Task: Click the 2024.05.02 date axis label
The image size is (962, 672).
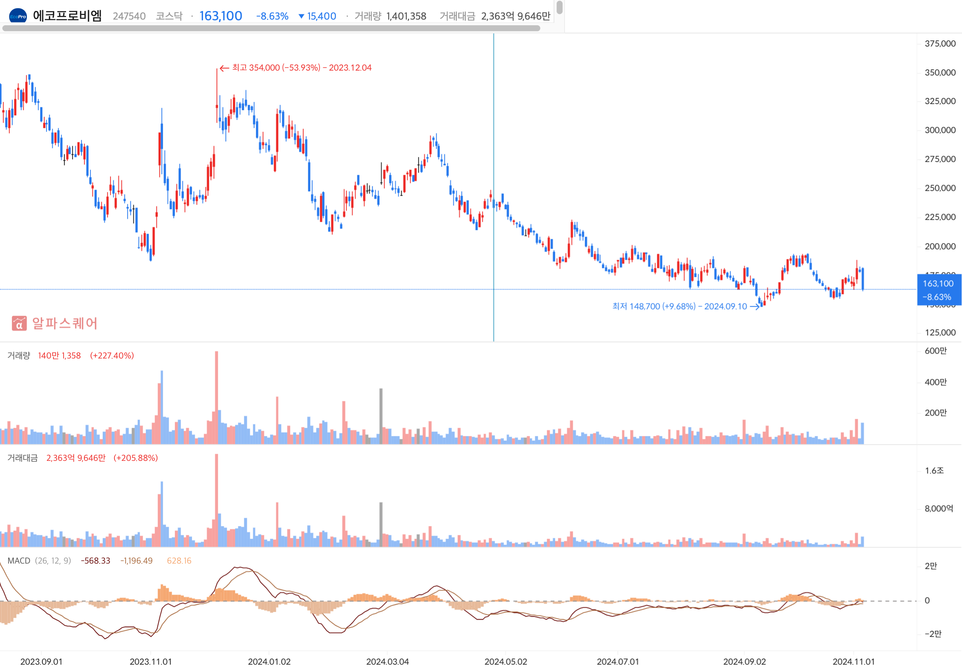Action: pos(506,661)
